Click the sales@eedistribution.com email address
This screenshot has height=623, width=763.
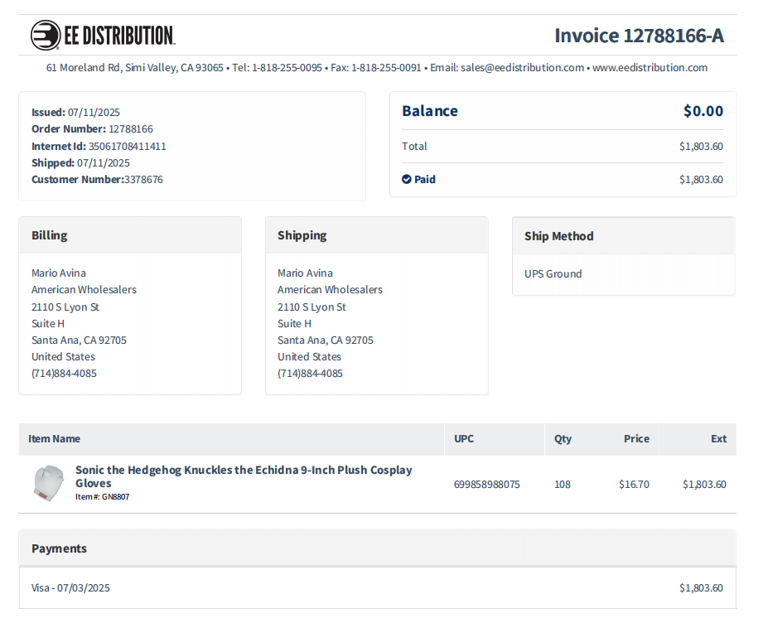point(522,68)
